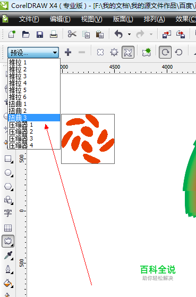This screenshot has height=297, width=196.
Task: Choose preset 推拉 6
Action: [34, 97]
